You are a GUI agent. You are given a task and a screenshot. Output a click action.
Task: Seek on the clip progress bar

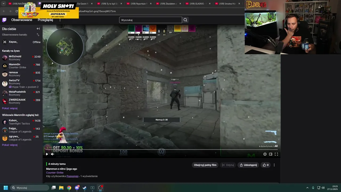pyautogui.click(x=161, y=150)
